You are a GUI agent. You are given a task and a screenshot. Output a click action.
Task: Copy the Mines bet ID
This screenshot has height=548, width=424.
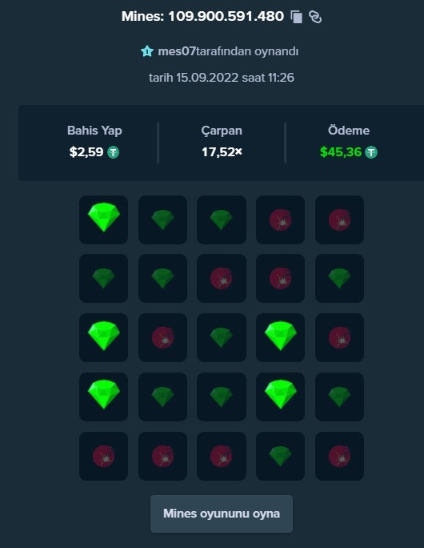[296, 17]
